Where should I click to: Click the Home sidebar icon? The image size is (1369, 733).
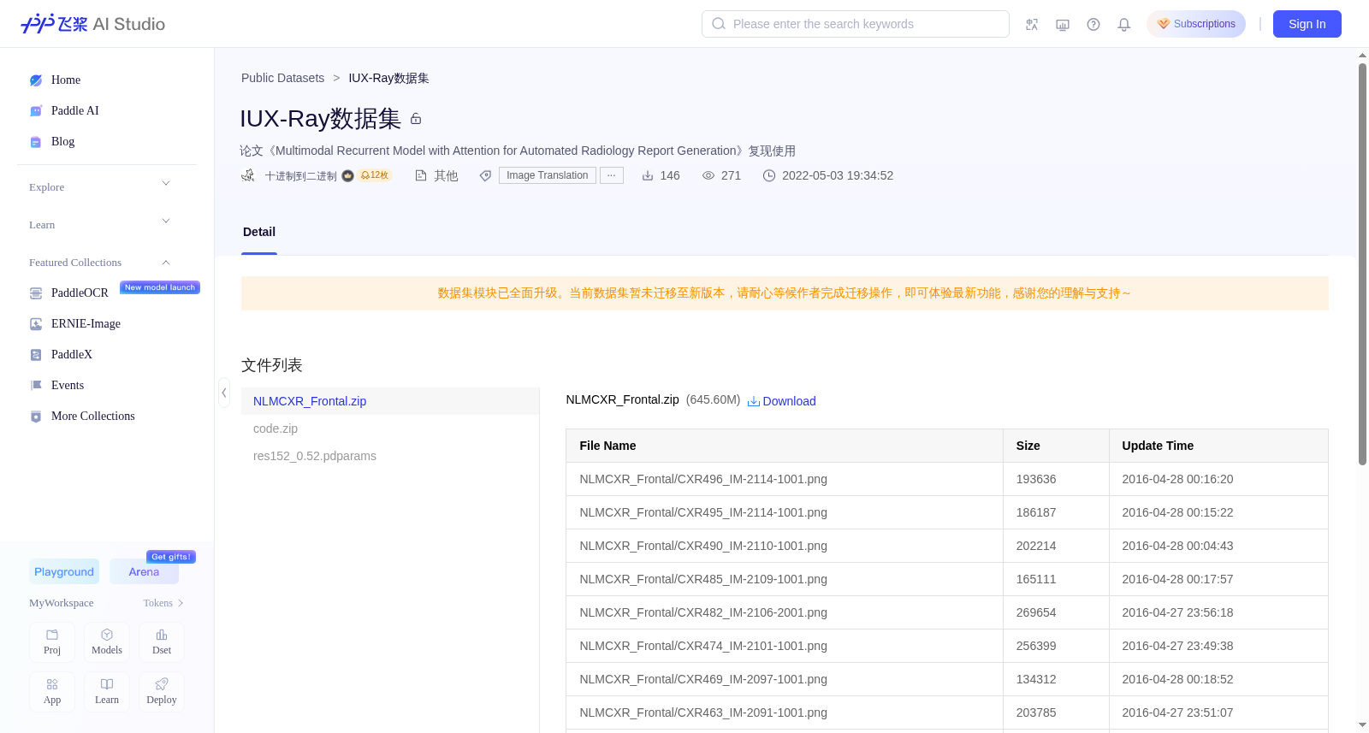(x=36, y=80)
